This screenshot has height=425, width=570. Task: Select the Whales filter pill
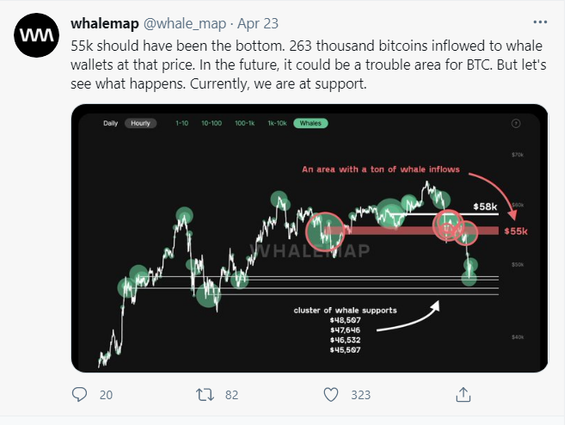point(310,123)
